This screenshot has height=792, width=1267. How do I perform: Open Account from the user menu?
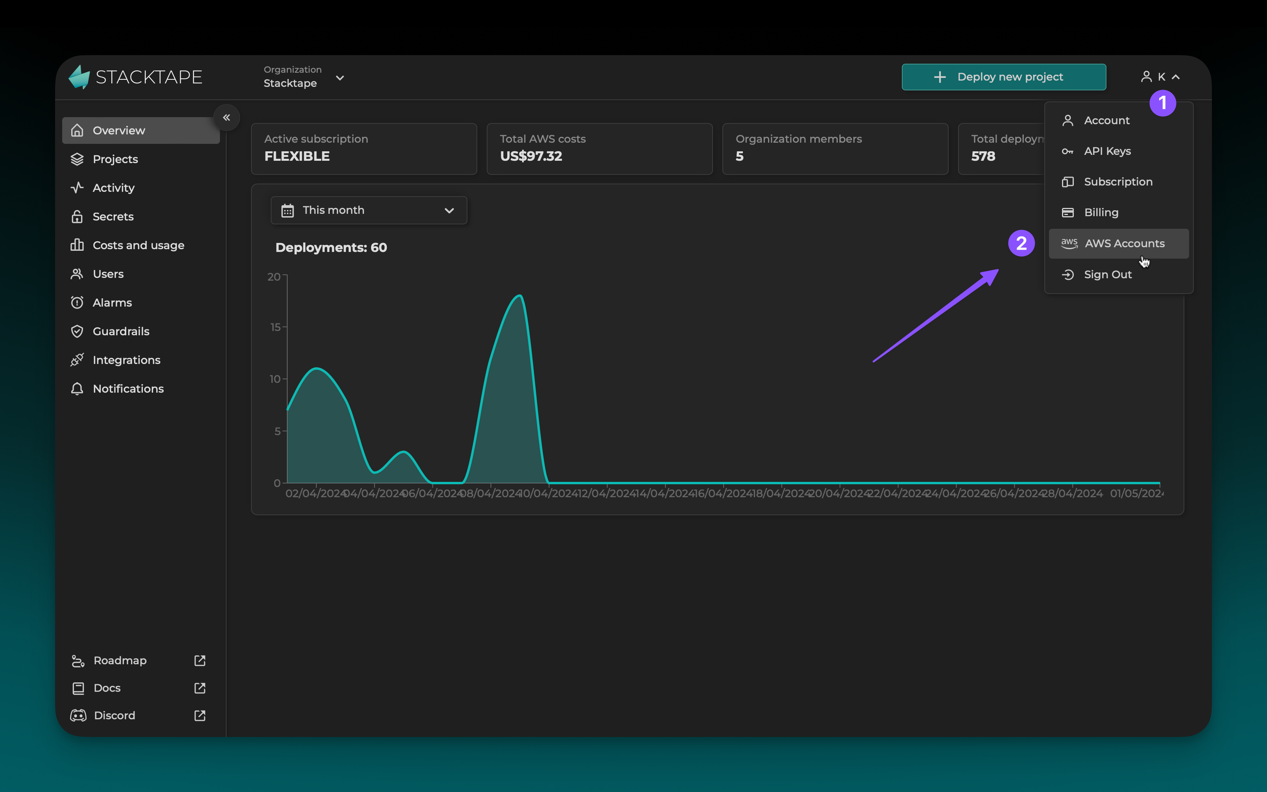click(x=1119, y=121)
